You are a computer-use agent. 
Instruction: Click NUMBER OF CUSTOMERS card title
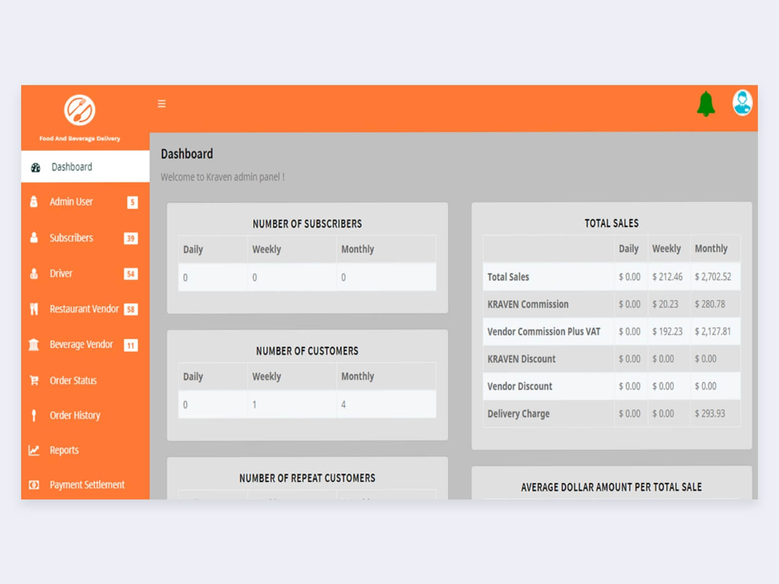307,351
